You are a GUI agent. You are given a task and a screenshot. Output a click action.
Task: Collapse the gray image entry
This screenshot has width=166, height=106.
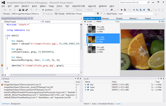[x=85, y=45]
